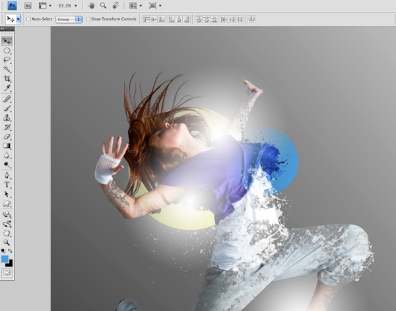Open the Screen Mode dropdown
This screenshot has height=311, width=396.
point(154,5)
